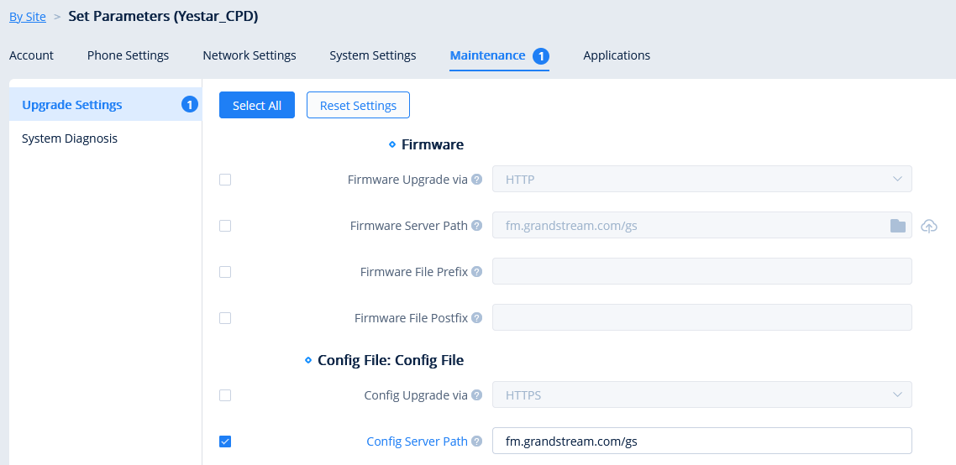
Task: Click the Select All button
Action: click(x=257, y=106)
